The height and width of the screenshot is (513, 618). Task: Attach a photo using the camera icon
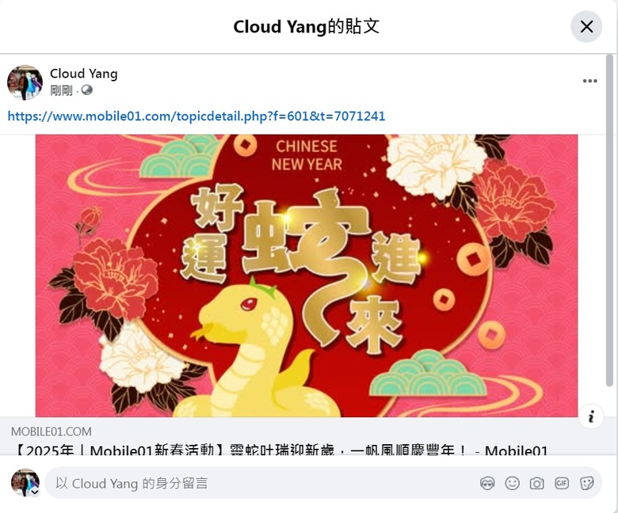537,483
